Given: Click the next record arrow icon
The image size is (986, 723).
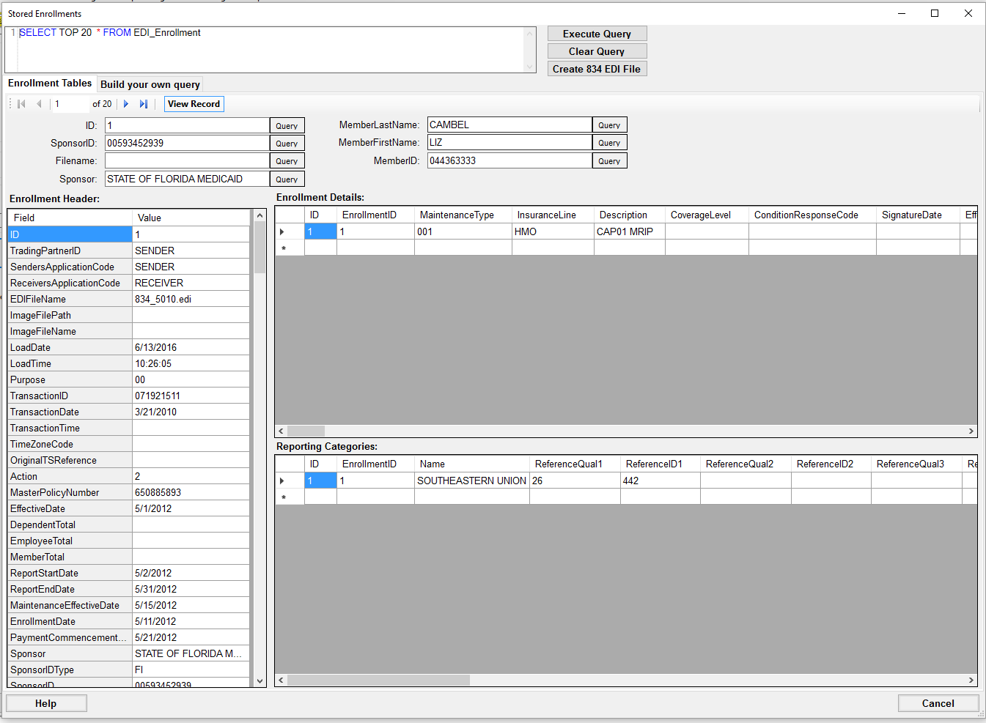Looking at the screenshot, I should [x=126, y=104].
